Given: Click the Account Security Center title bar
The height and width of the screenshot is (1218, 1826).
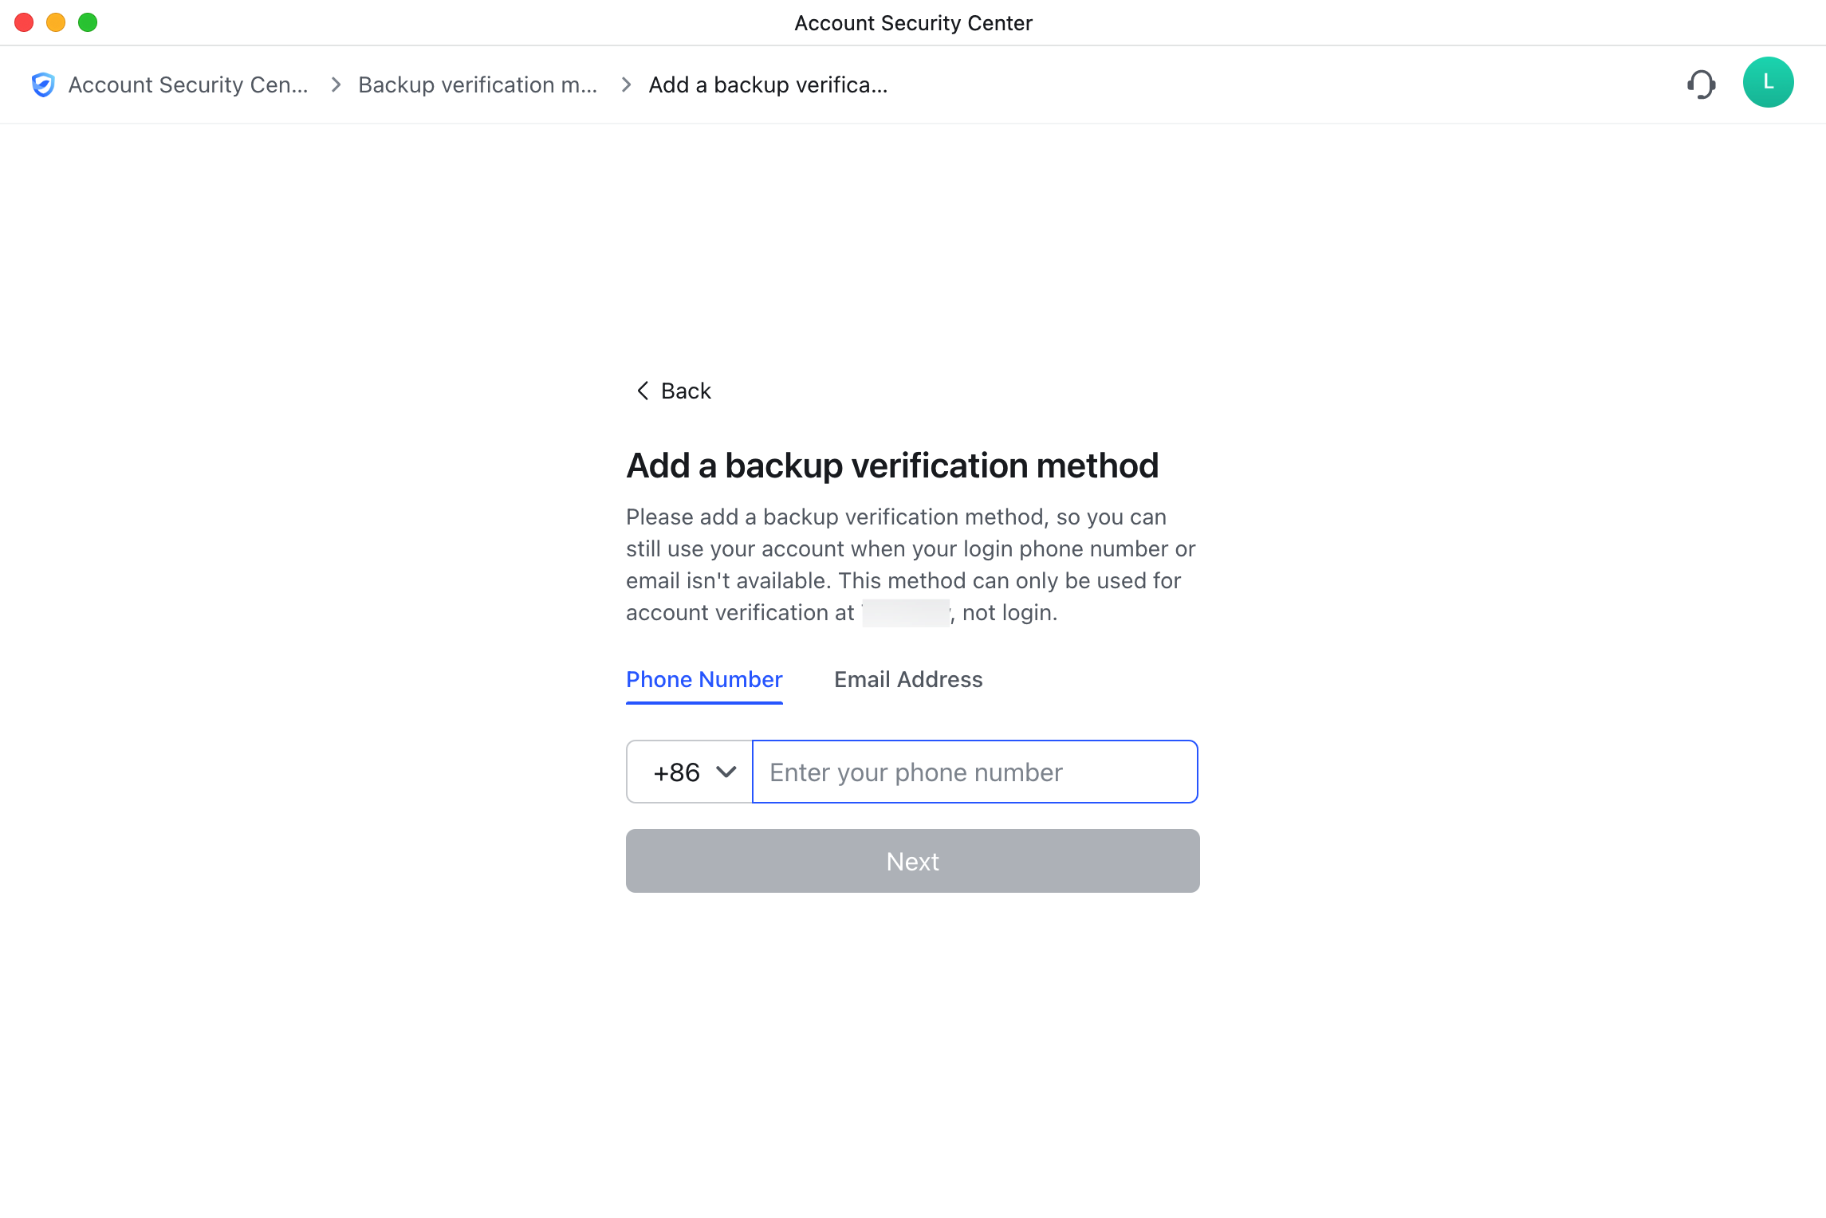Looking at the screenshot, I should (x=913, y=22).
